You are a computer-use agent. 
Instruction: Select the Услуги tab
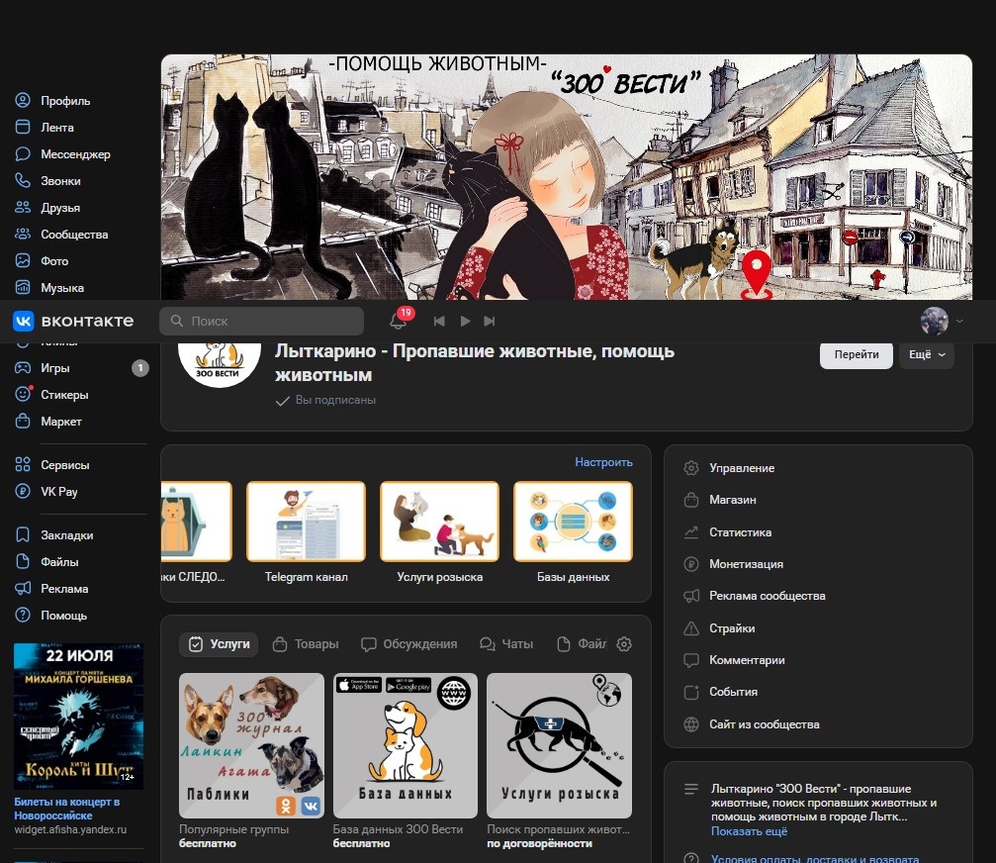point(219,643)
